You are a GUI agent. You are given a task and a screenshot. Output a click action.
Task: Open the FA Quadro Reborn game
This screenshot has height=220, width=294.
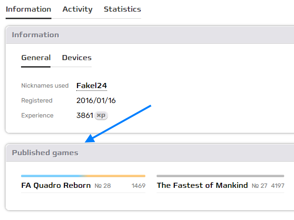click(56, 186)
